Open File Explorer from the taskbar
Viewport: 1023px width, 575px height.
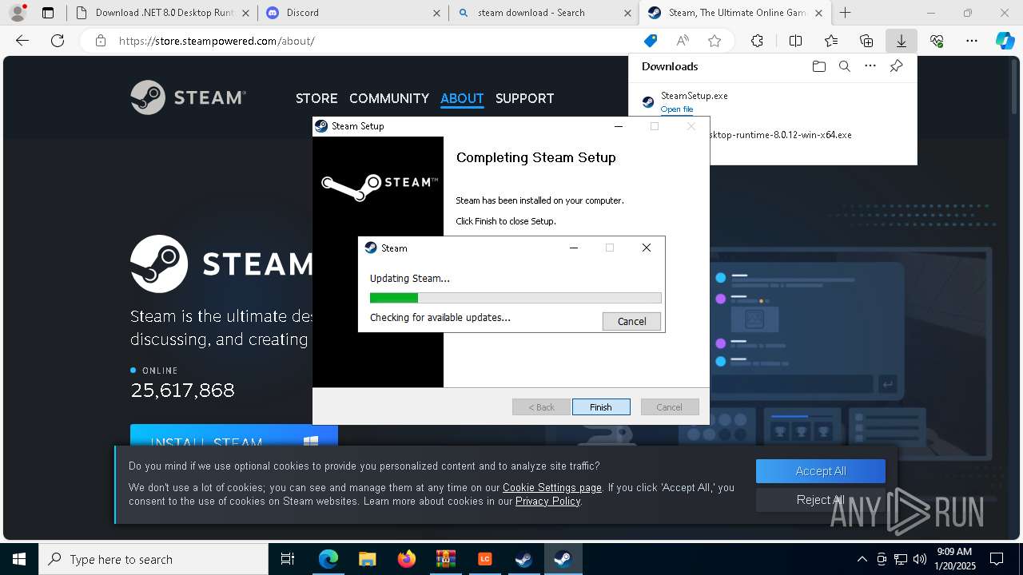(x=367, y=559)
